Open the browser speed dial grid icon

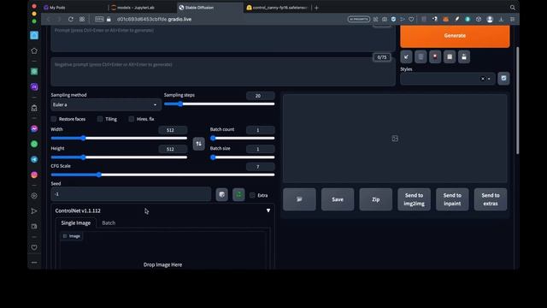click(x=82, y=19)
